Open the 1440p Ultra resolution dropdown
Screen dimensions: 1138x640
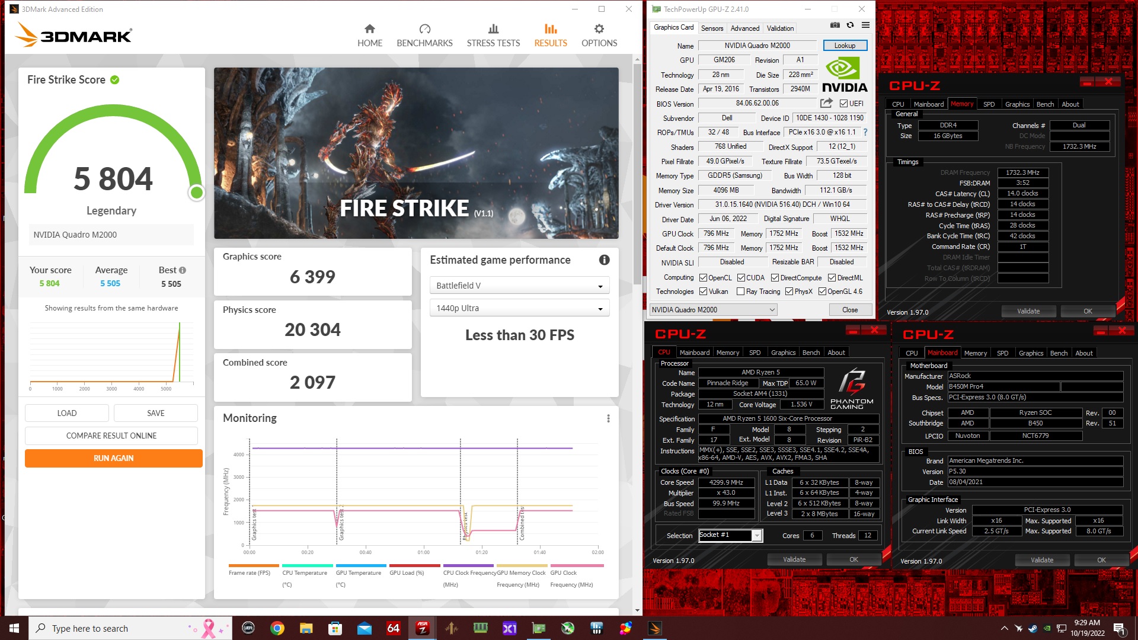pos(519,308)
